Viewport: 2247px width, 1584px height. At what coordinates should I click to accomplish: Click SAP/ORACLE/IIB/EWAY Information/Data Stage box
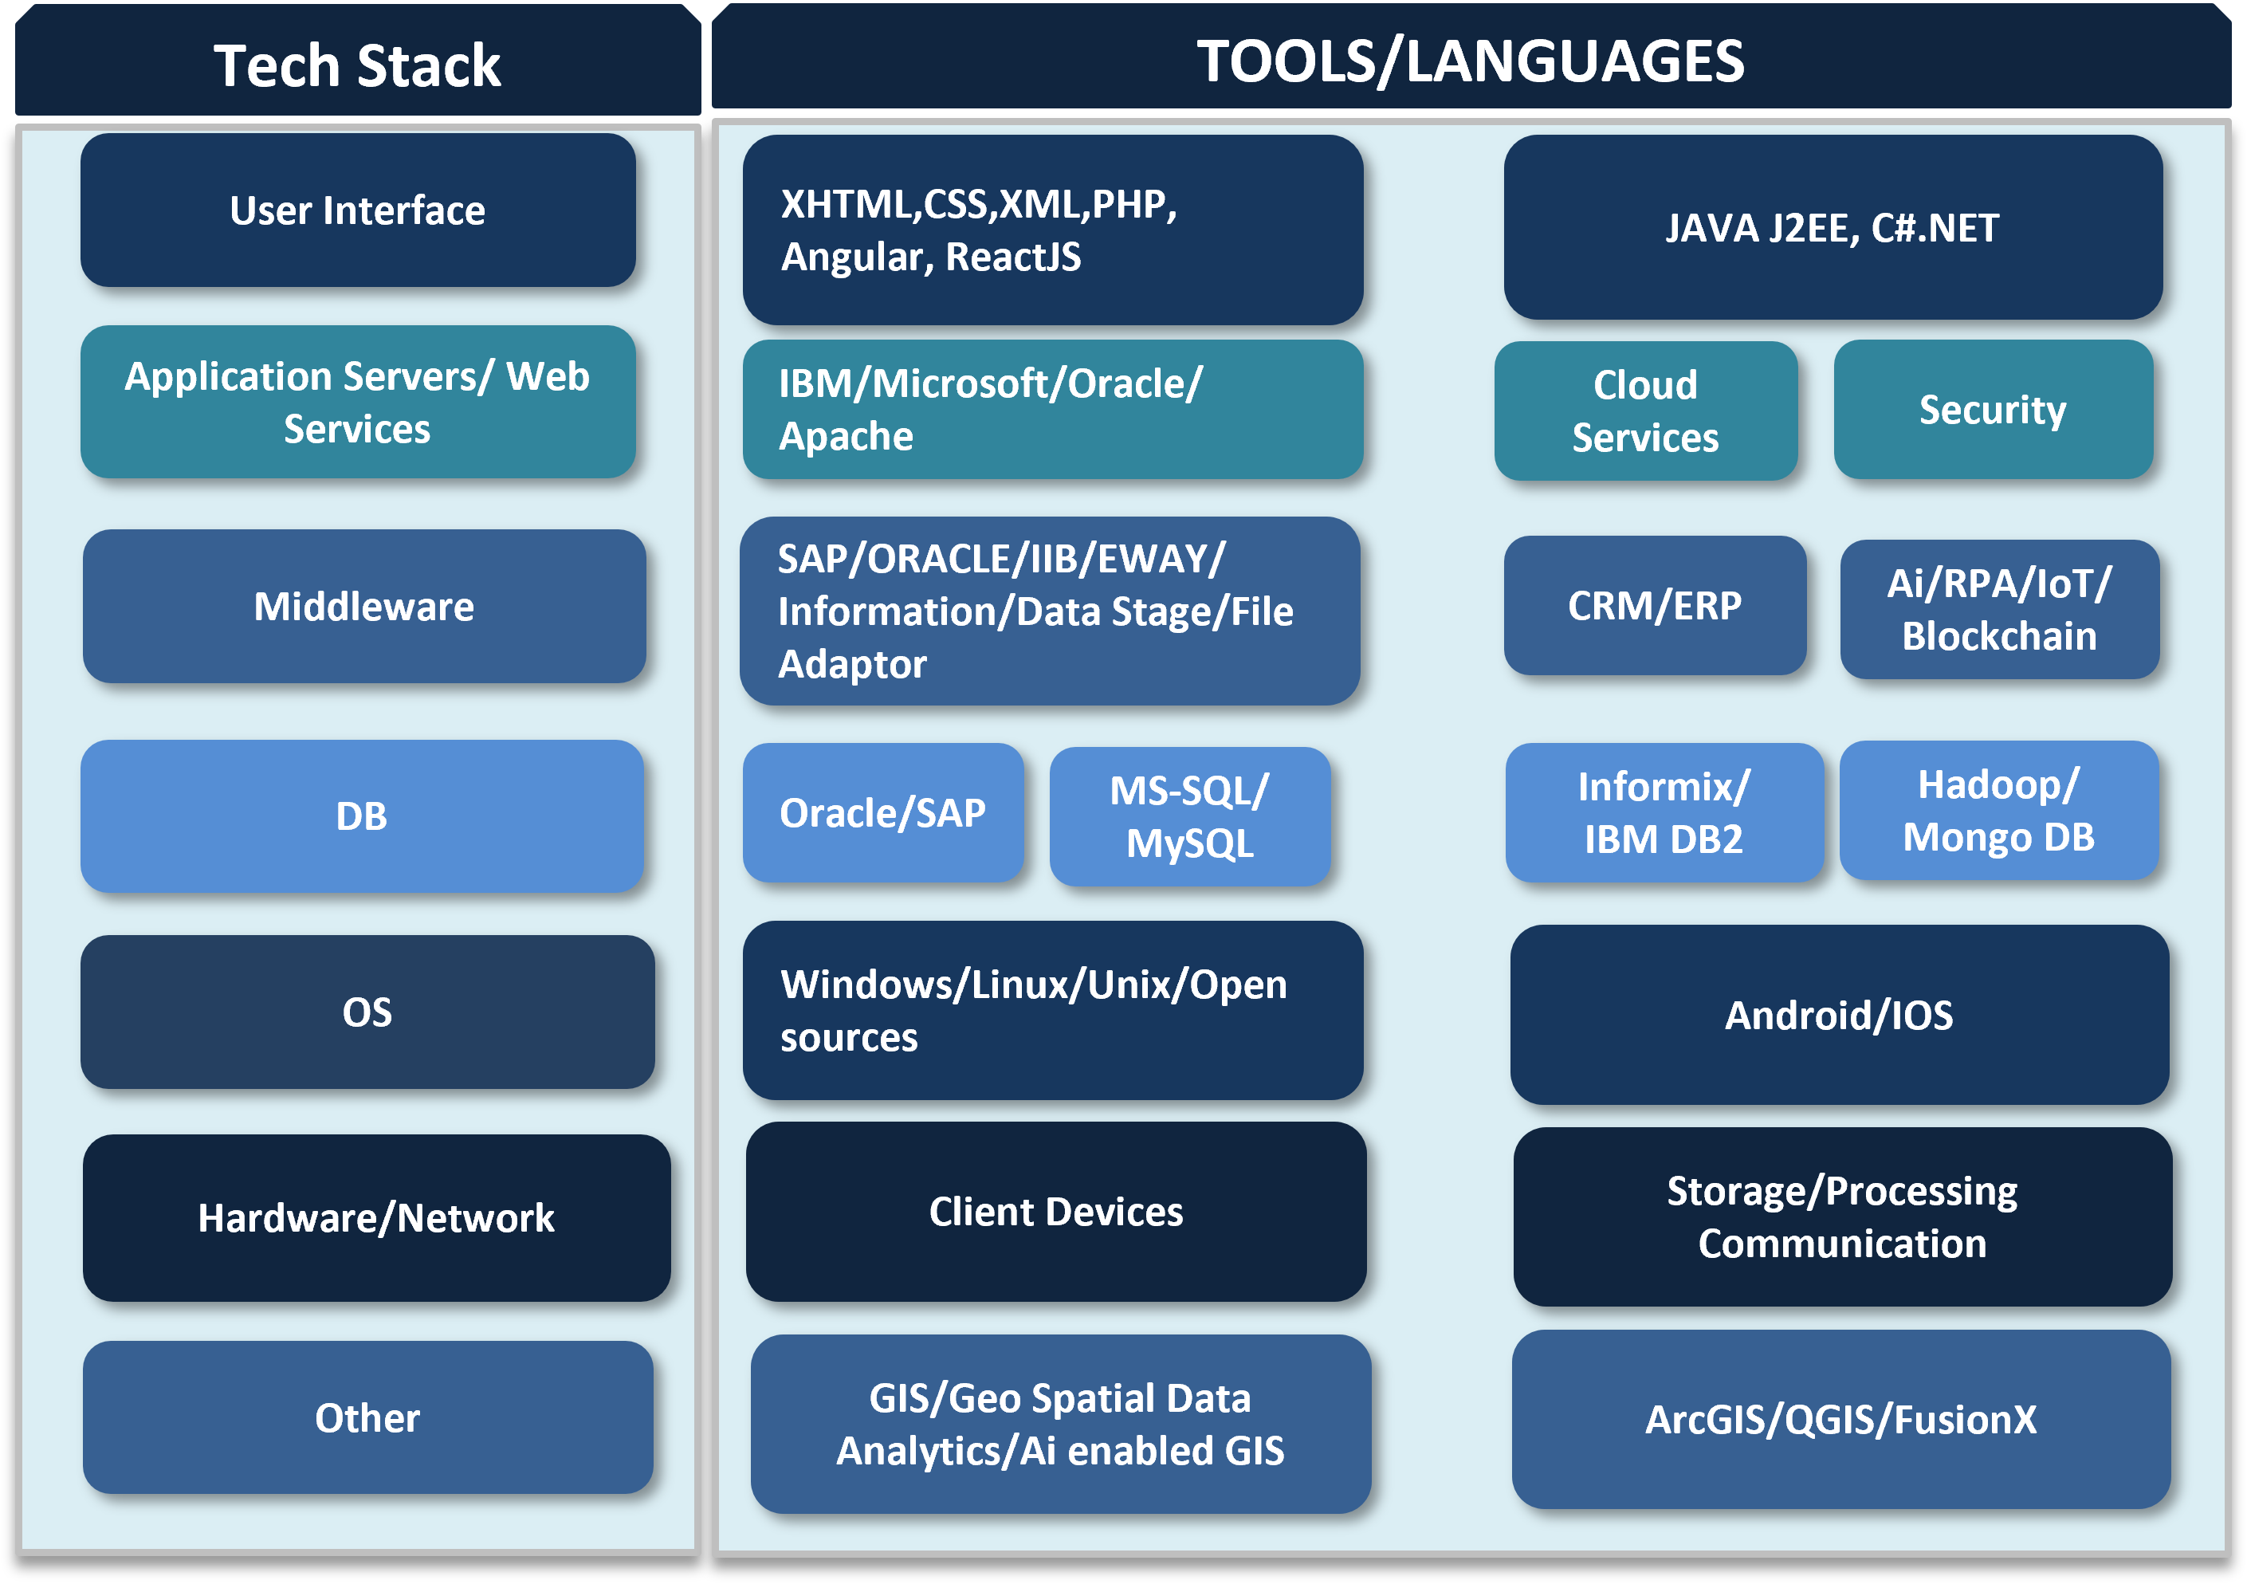1050,611
